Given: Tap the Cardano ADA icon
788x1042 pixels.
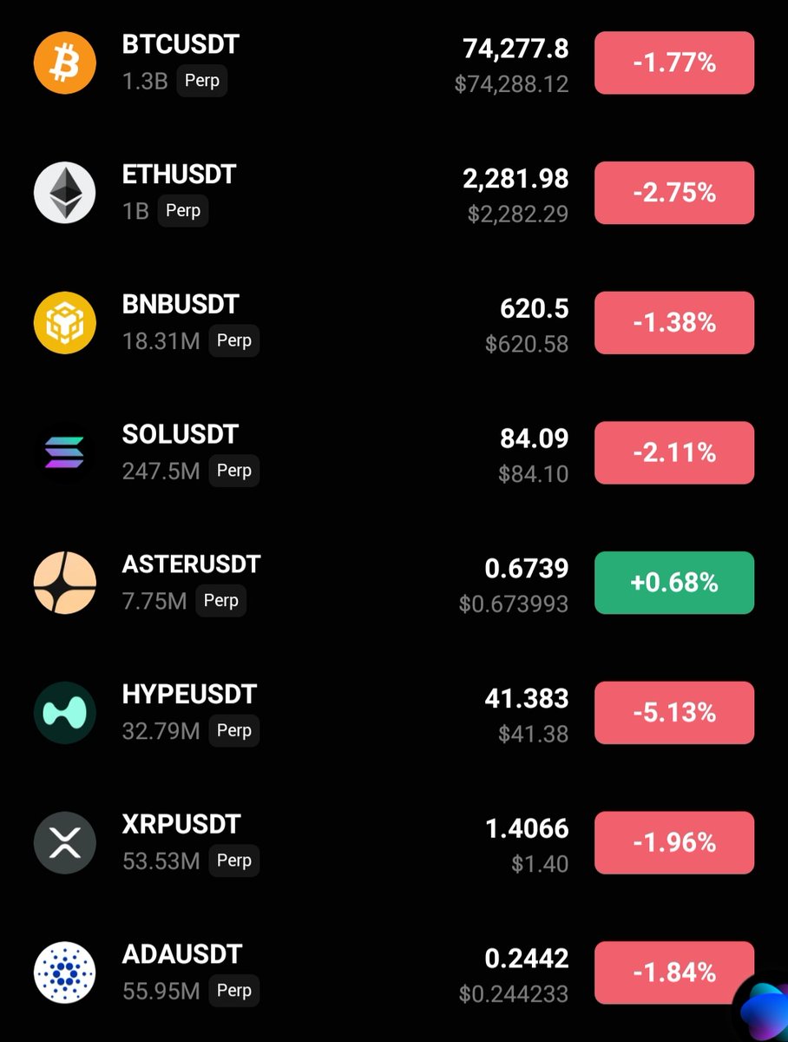Looking at the screenshot, I should tap(62, 973).
